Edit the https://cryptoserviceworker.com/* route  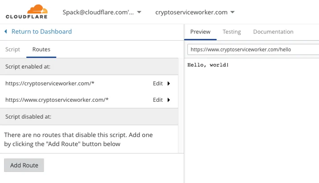pyautogui.click(x=158, y=83)
